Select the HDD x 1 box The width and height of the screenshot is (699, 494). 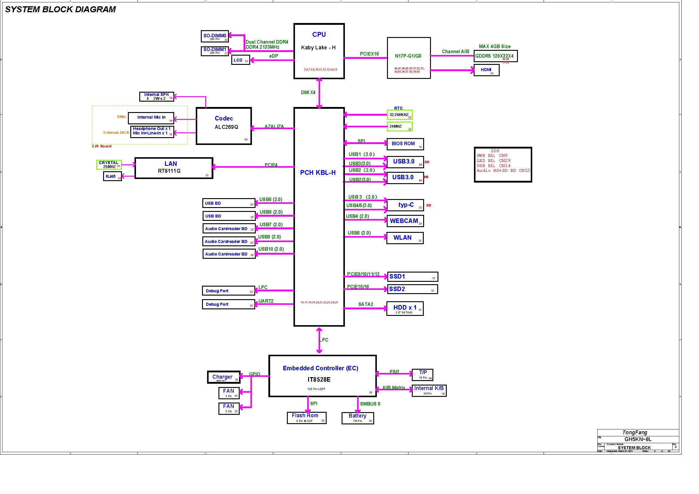tap(405, 308)
